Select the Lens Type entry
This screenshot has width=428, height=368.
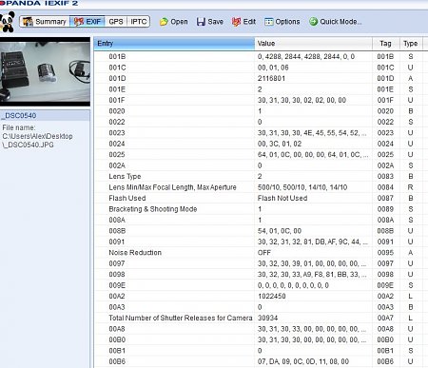pos(125,176)
